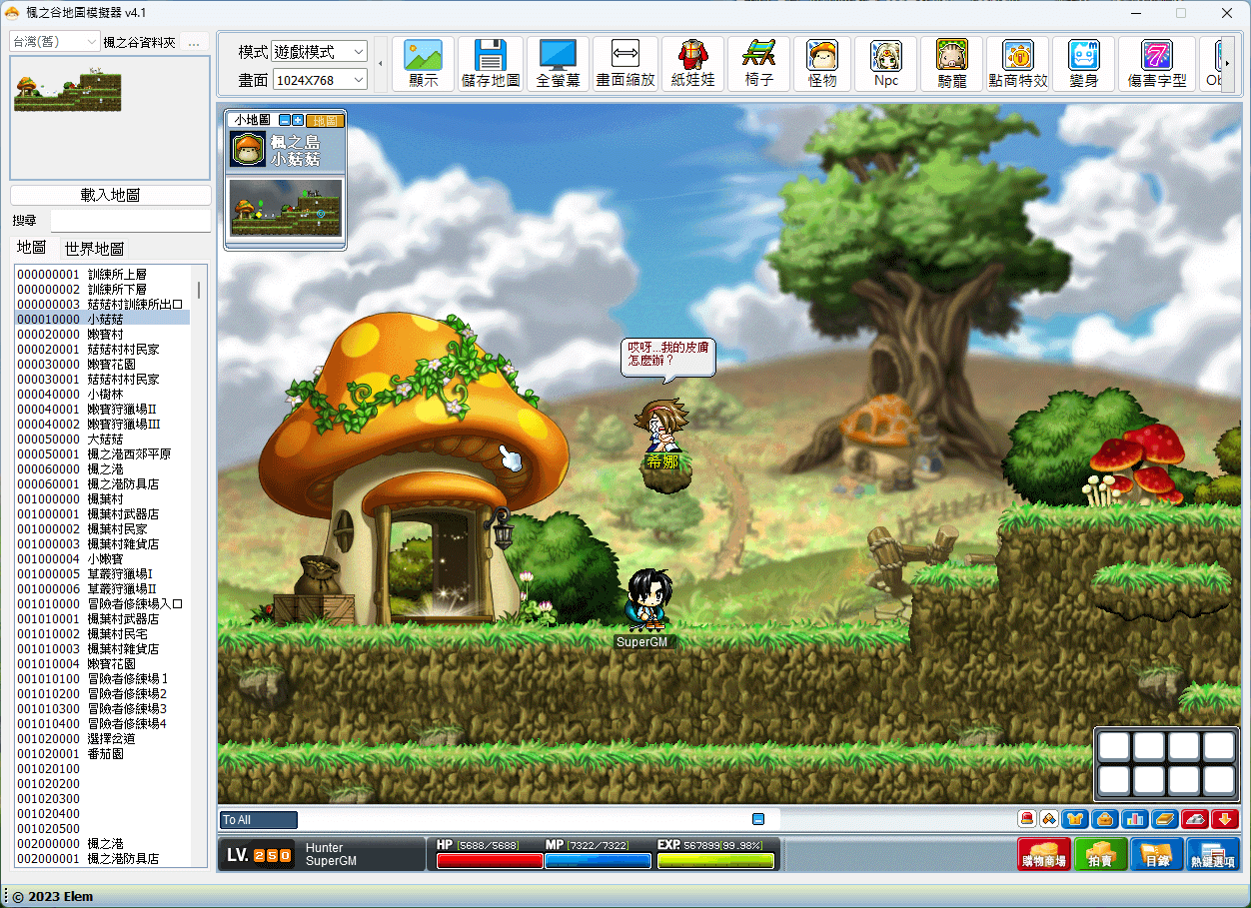Save the map with 儲存地圖 icon

tap(491, 64)
